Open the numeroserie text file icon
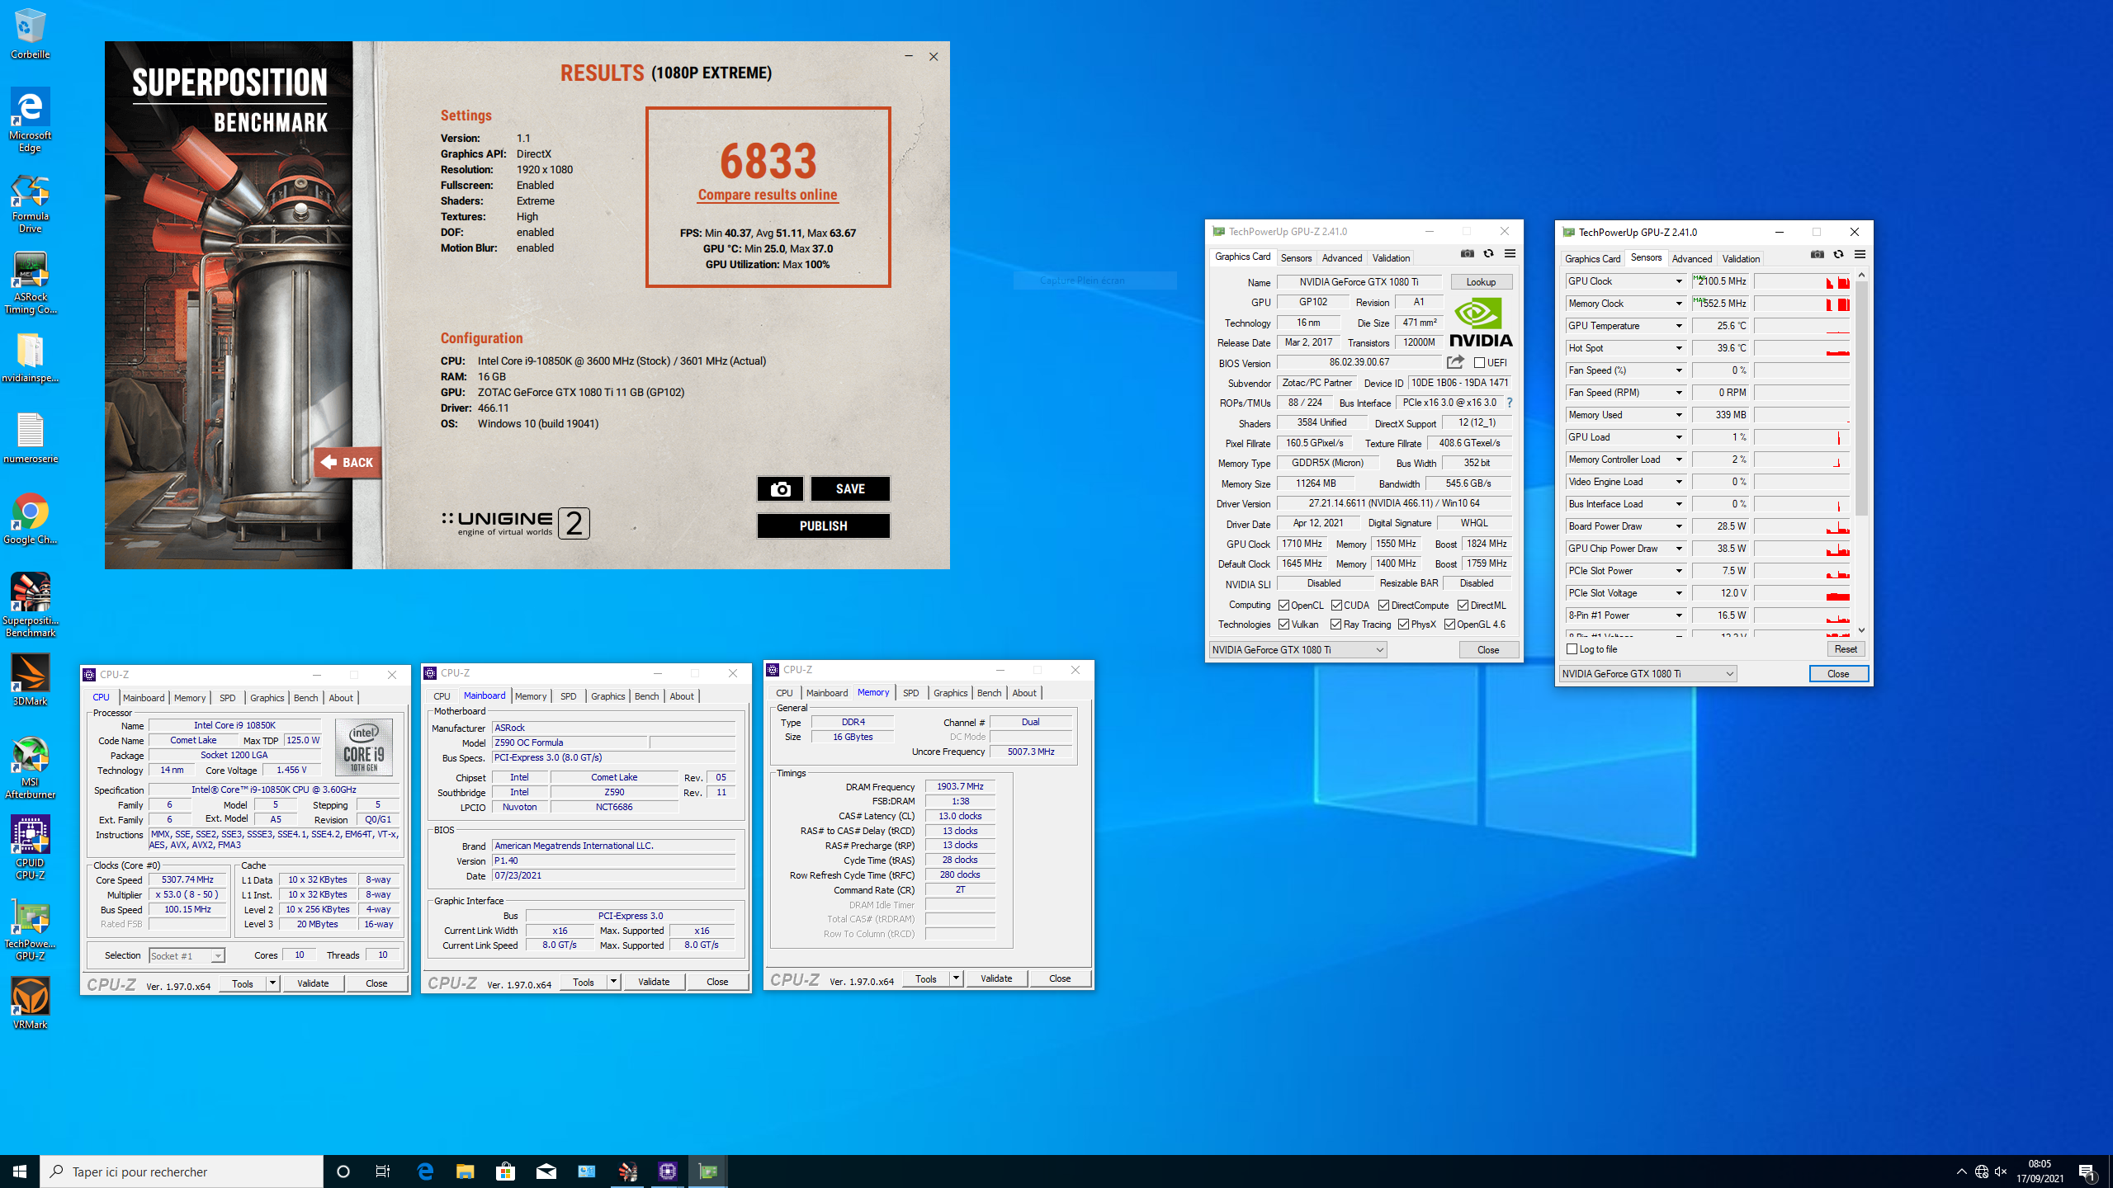The width and height of the screenshot is (2113, 1188). point(30,438)
